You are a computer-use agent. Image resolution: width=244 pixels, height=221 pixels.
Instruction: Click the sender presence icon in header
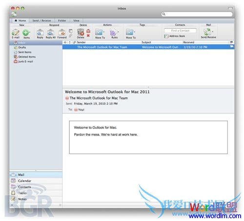pos(67,98)
